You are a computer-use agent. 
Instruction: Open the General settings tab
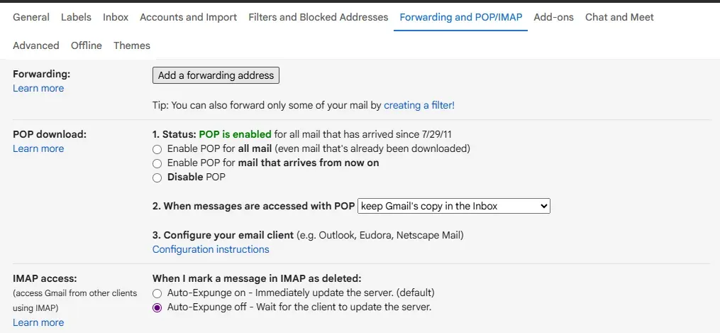[31, 17]
